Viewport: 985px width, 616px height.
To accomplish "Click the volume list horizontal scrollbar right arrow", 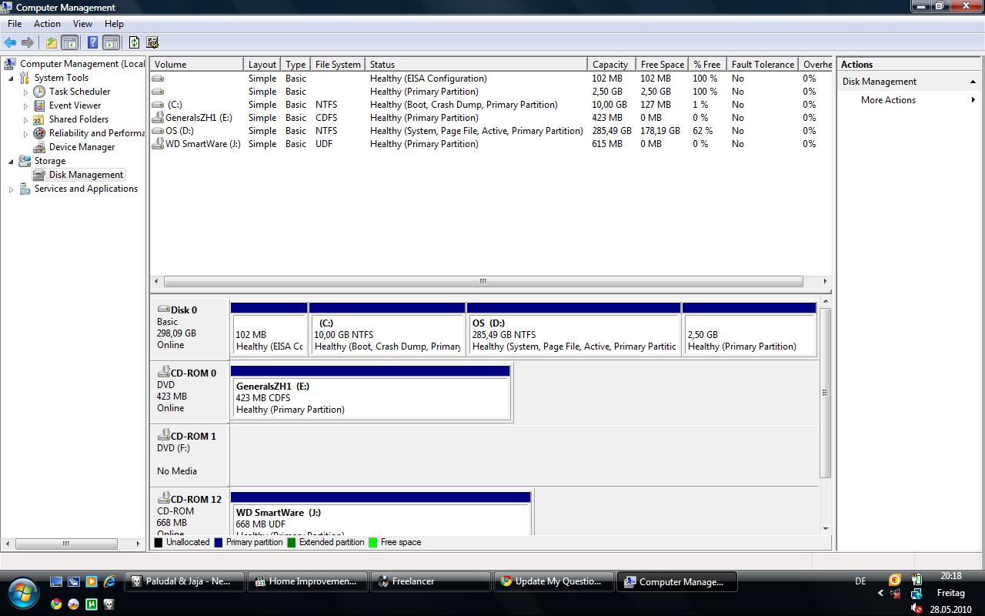I will [825, 282].
